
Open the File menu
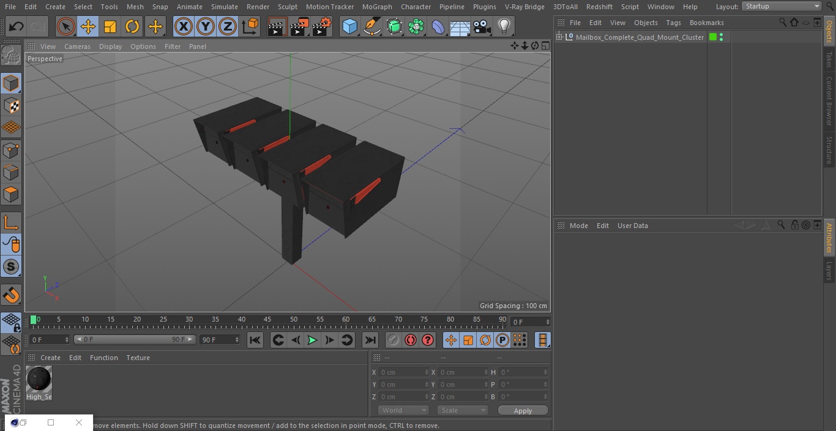click(x=10, y=7)
